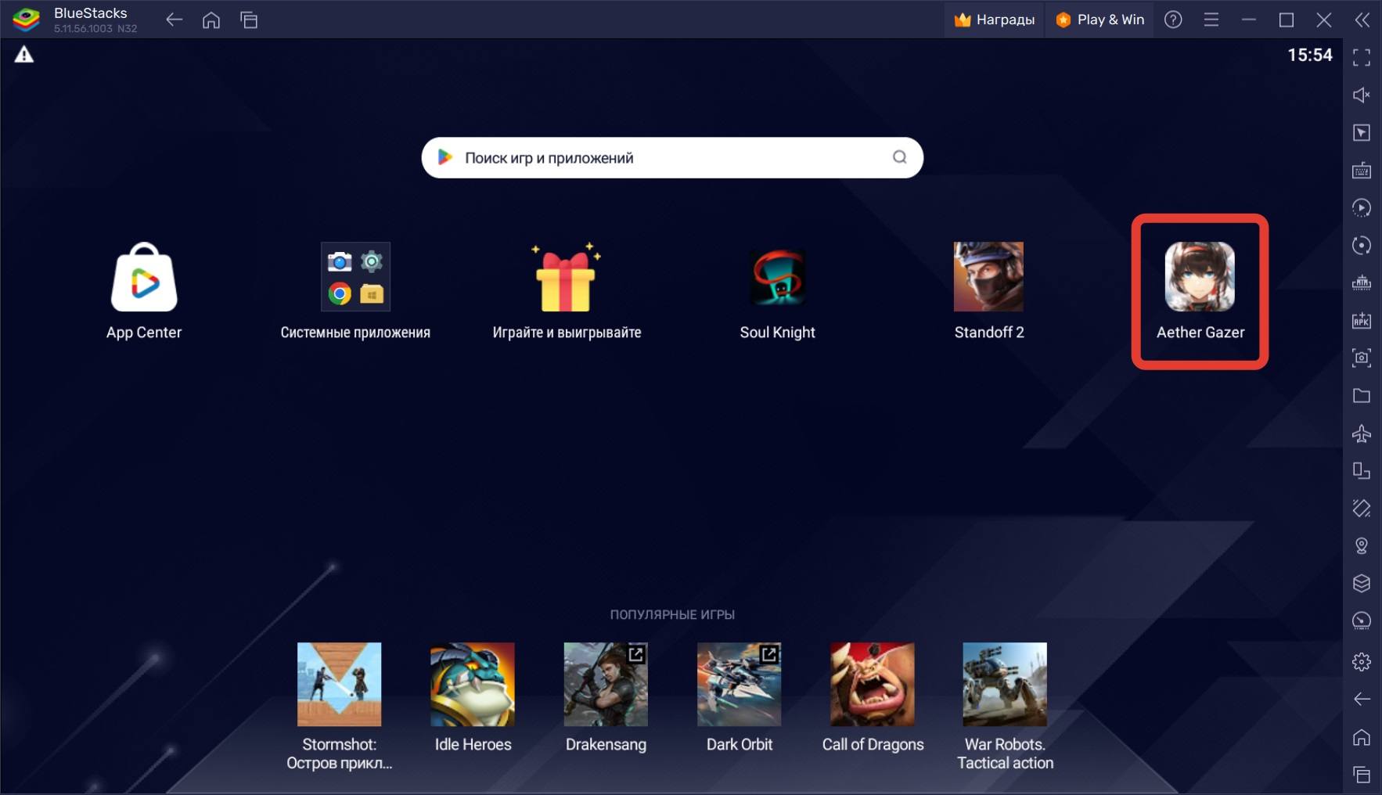
Task: Click the magnifier icon in search bar
Action: [900, 157]
